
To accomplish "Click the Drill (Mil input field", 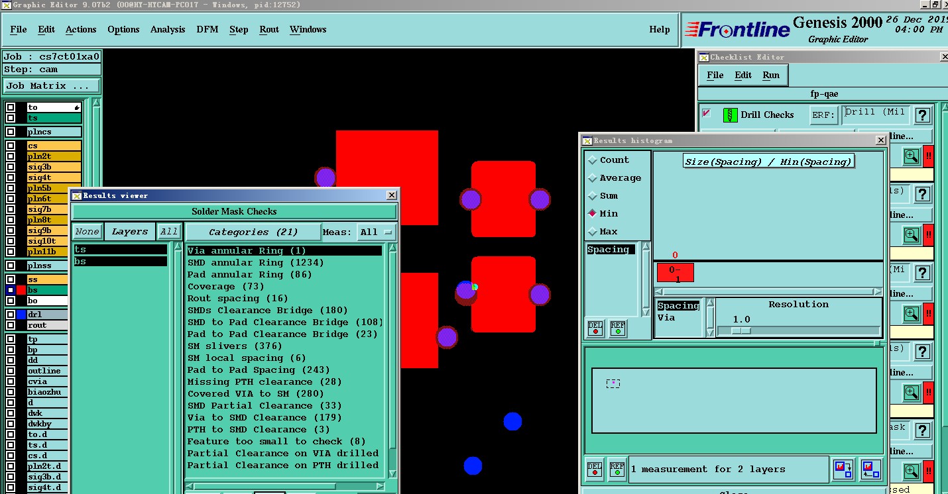I will 875,115.
